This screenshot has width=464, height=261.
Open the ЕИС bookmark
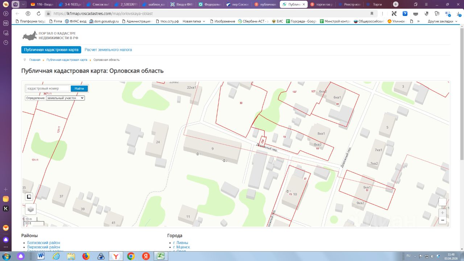277,21
